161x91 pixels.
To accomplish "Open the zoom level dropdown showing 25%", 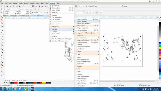I will [x=47, y=6].
